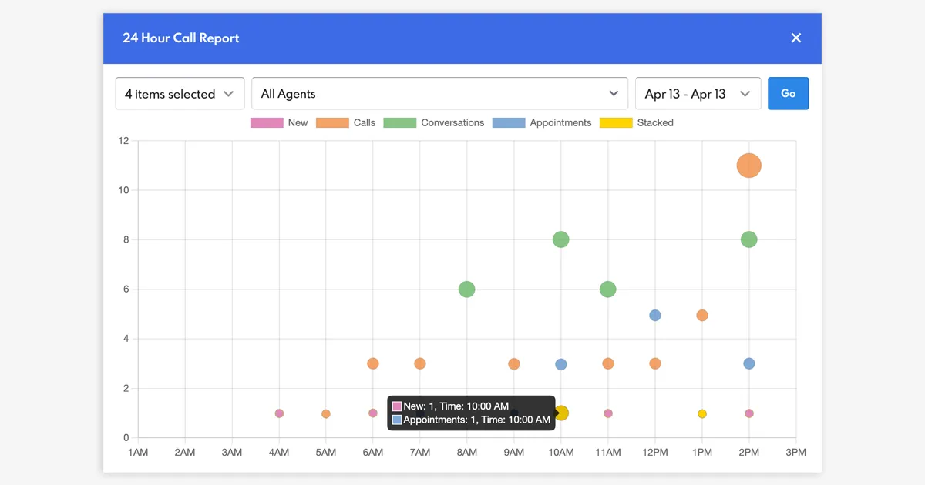Click the pink New bubble at 6AM
Screen dimensions: 925x485
(x=373, y=413)
